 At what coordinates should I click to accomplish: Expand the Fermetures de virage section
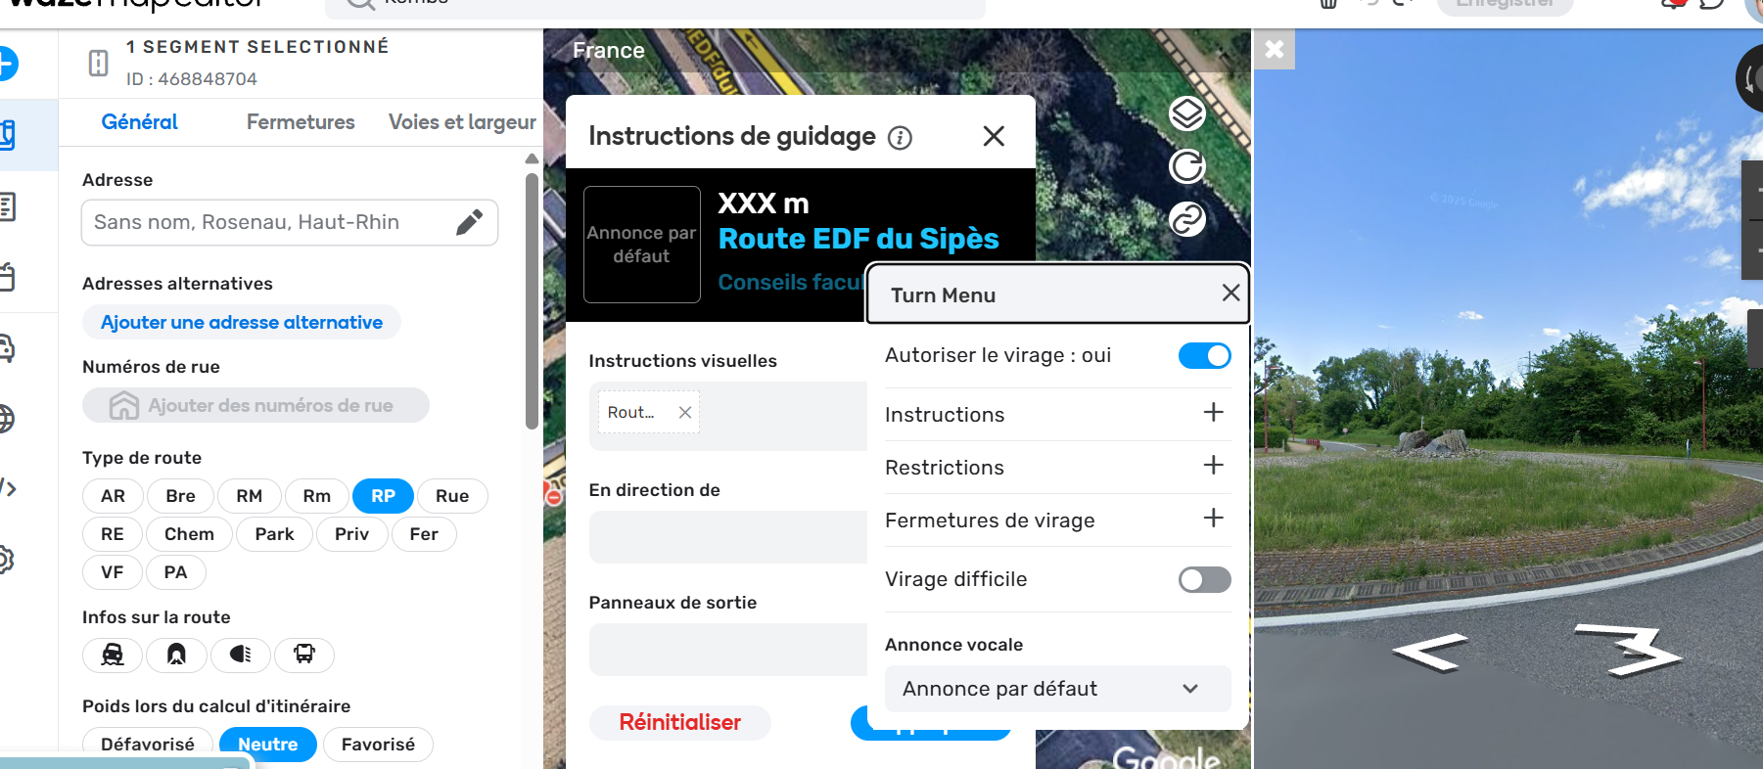pos(1057,520)
